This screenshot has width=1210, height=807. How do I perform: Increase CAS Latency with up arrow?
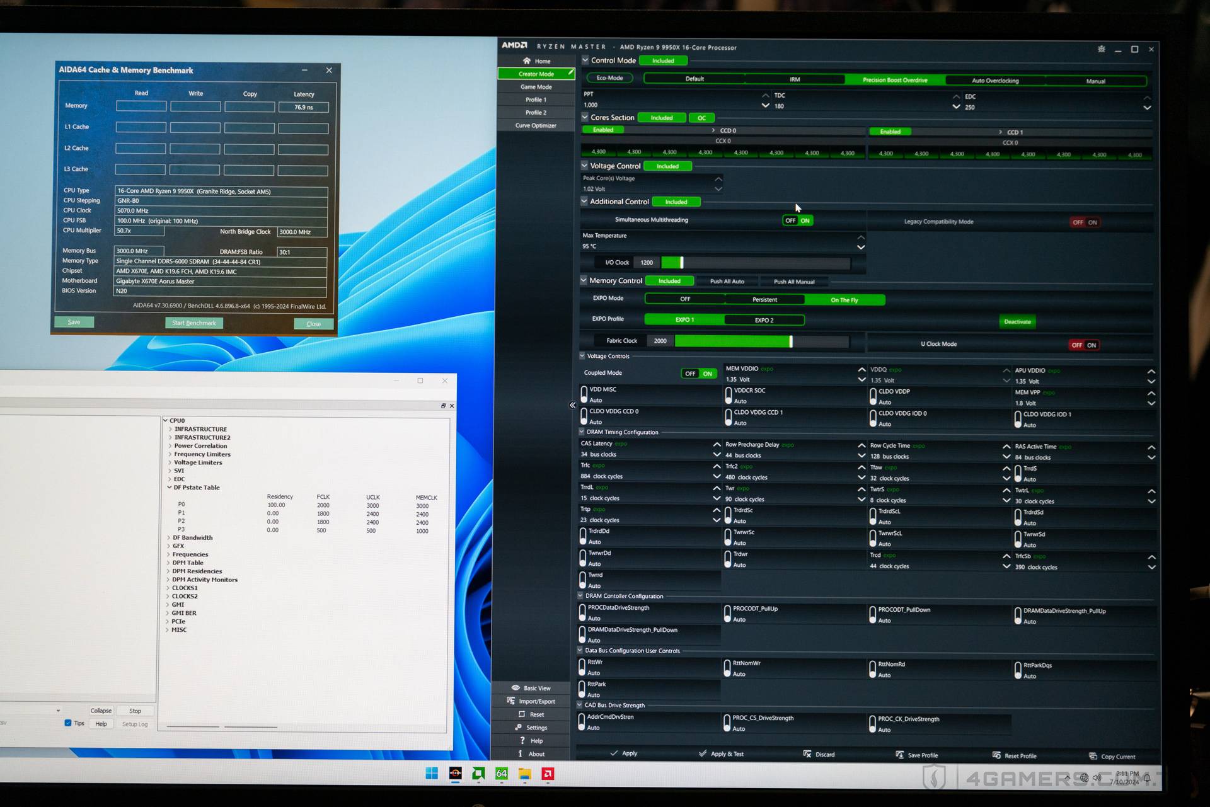(x=717, y=444)
